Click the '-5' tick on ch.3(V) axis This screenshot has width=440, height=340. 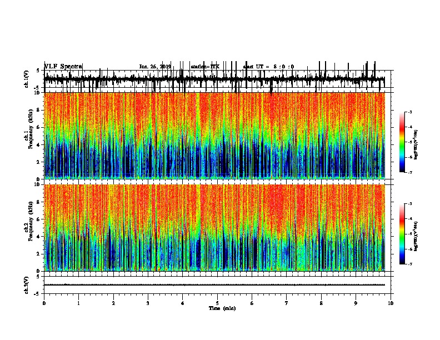[37, 294]
